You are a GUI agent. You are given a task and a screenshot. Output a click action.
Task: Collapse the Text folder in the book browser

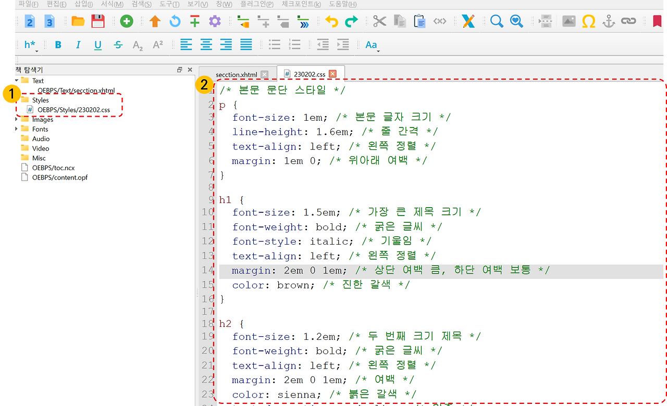pos(15,81)
